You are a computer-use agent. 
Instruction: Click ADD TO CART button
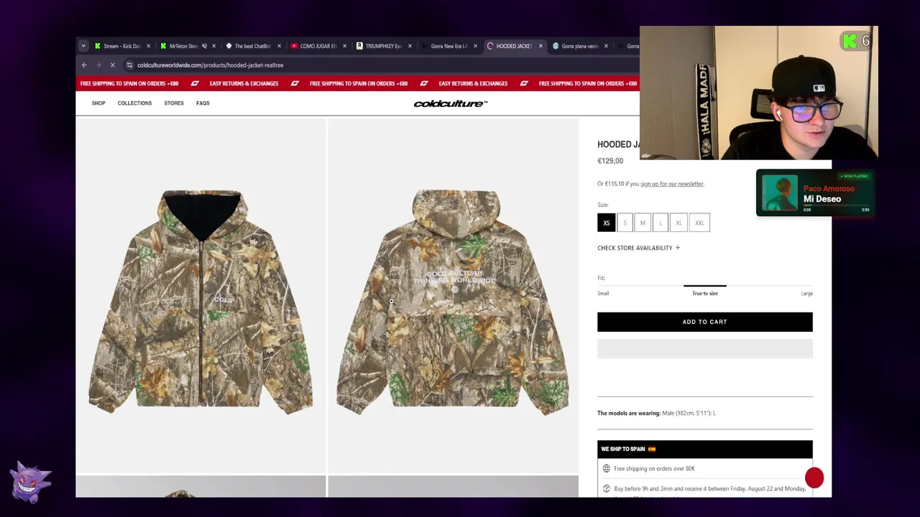pyautogui.click(x=704, y=322)
